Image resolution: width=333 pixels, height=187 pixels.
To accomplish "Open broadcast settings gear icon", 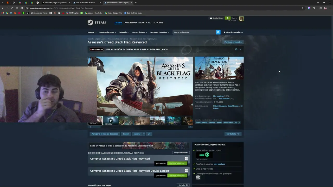I will [x=236, y=49].
